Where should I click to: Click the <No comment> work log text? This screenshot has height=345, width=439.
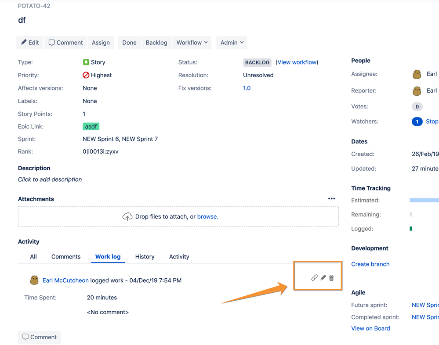click(x=108, y=312)
